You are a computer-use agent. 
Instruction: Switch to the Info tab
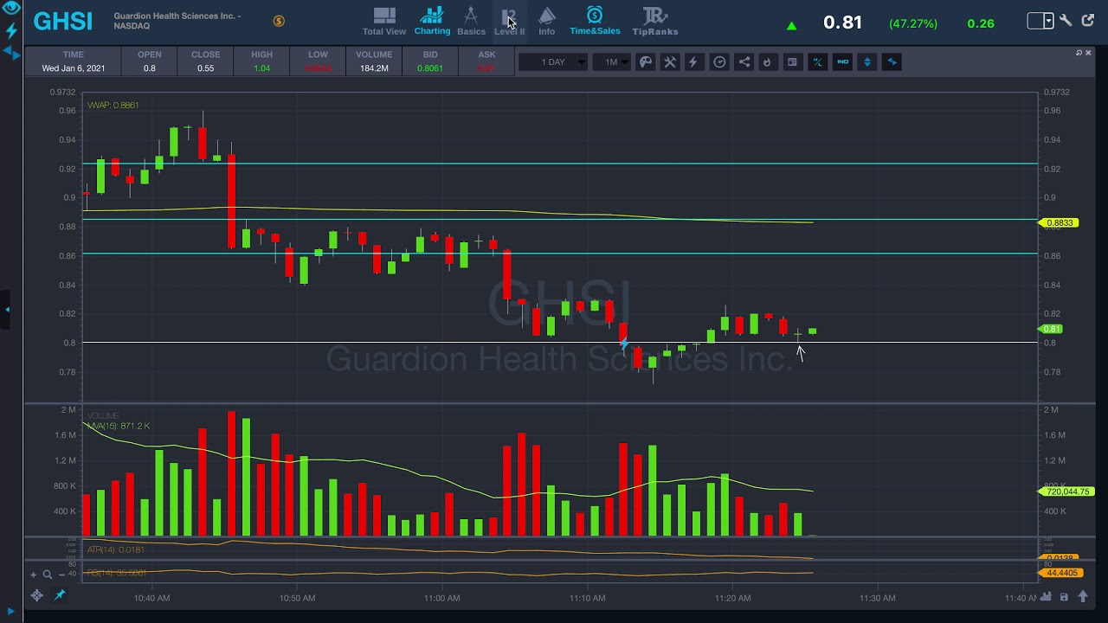pyautogui.click(x=547, y=22)
